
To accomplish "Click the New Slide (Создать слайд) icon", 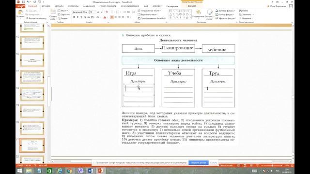I will click(53, 12).
